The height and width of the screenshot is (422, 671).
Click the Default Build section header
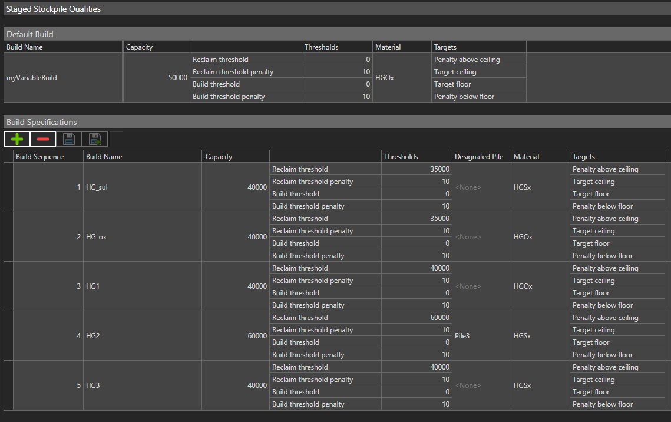click(x=30, y=34)
